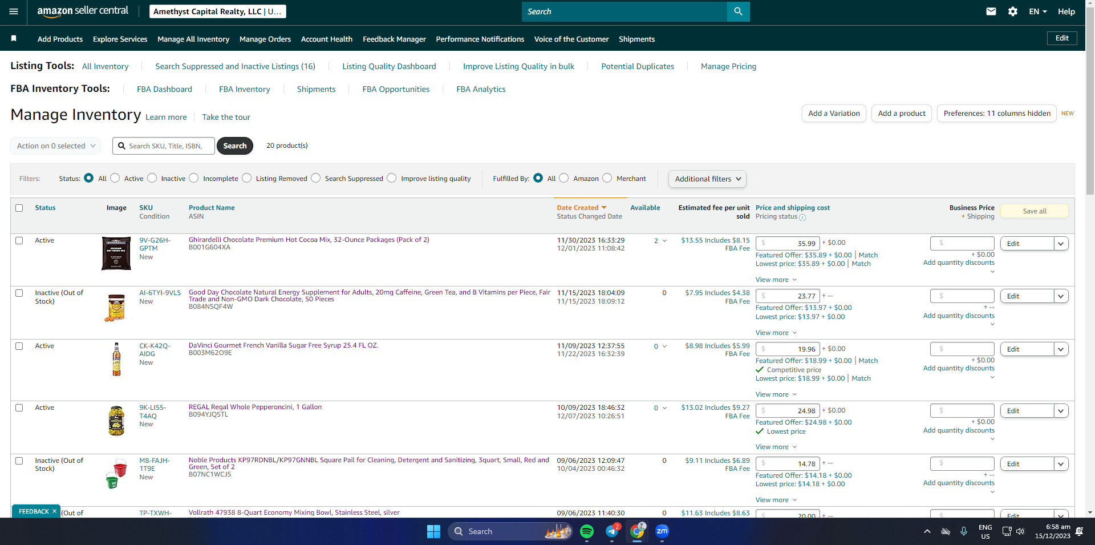
Task: Open Edit dropdown arrow for Good Day Chocolate
Action: (1061, 296)
